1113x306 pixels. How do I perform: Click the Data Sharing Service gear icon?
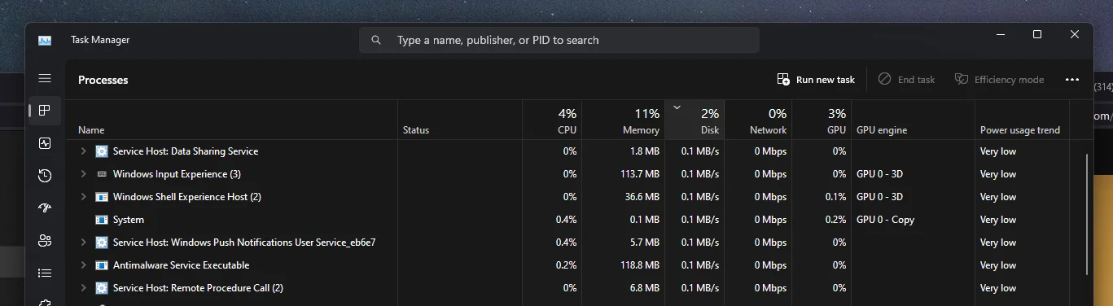pyautogui.click(x=102, y=151)
